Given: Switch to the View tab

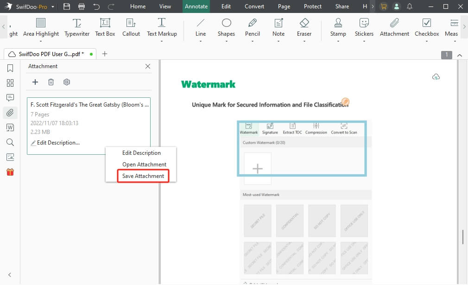Looking at the screenshot, I should pos(165,6).
